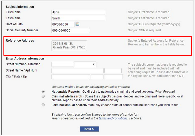Expand the street direction dropdown

[85, 64]
